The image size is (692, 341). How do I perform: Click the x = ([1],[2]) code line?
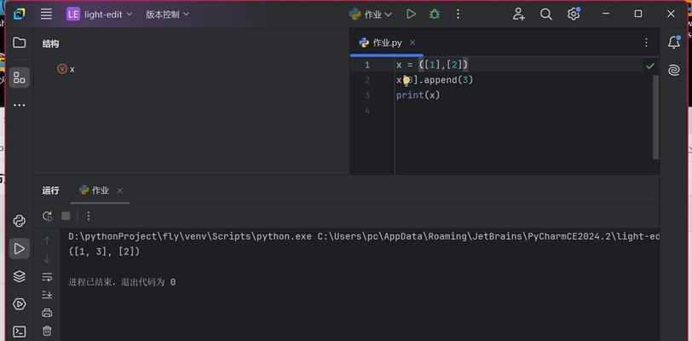[x=432, y=65]
